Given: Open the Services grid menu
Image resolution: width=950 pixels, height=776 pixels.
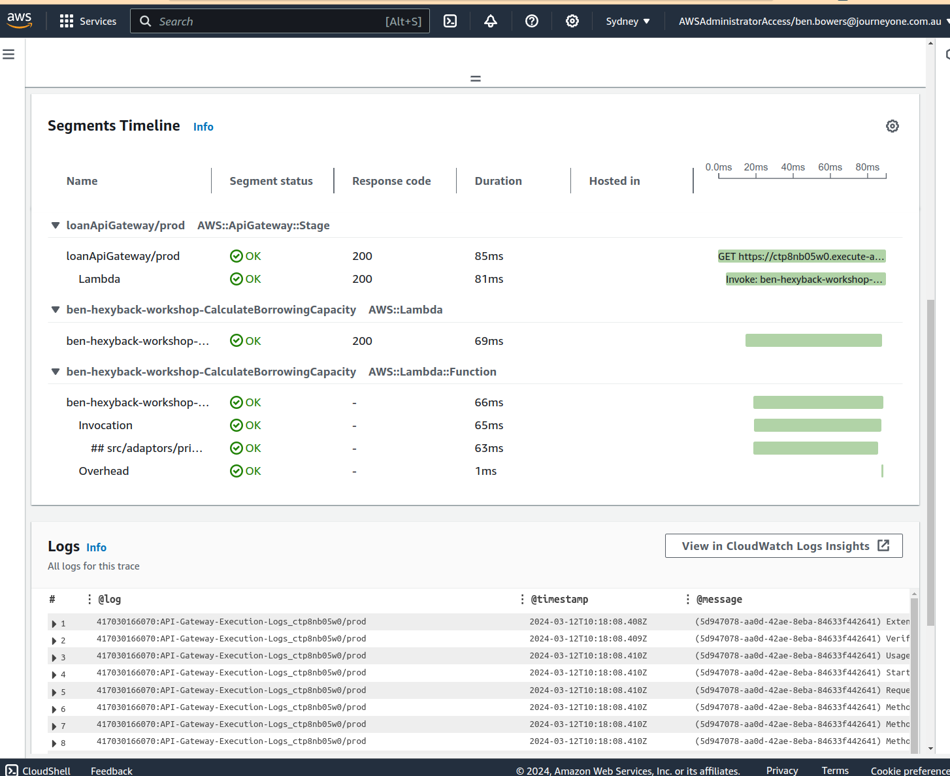Looking at the screenshot, I should tap(66, 22).
